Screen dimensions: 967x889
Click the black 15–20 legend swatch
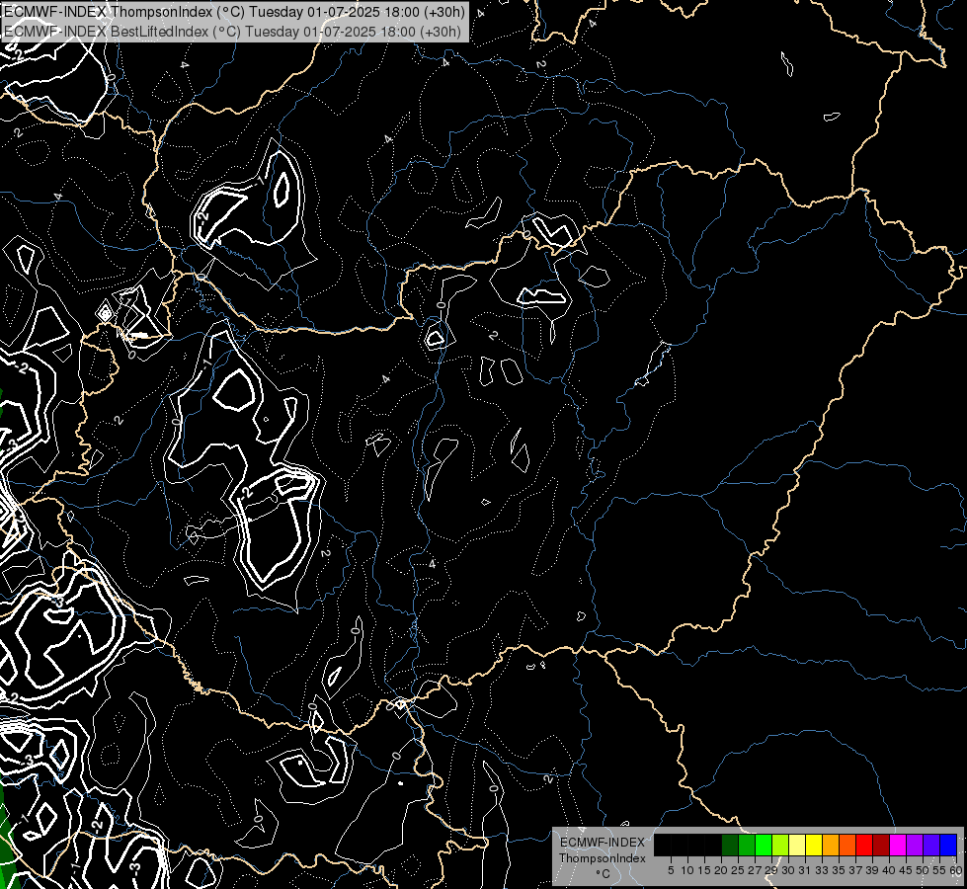click(x=713, y=845)
